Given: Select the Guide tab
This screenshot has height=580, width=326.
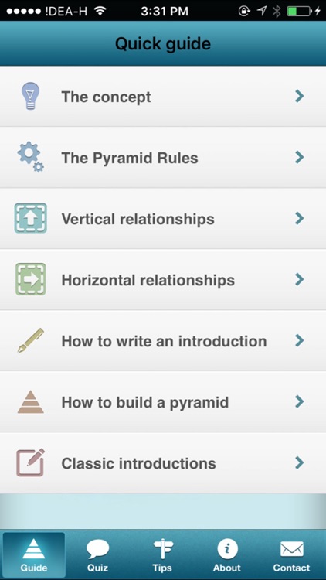Looking at the screenshot, I should pos(34,555).
